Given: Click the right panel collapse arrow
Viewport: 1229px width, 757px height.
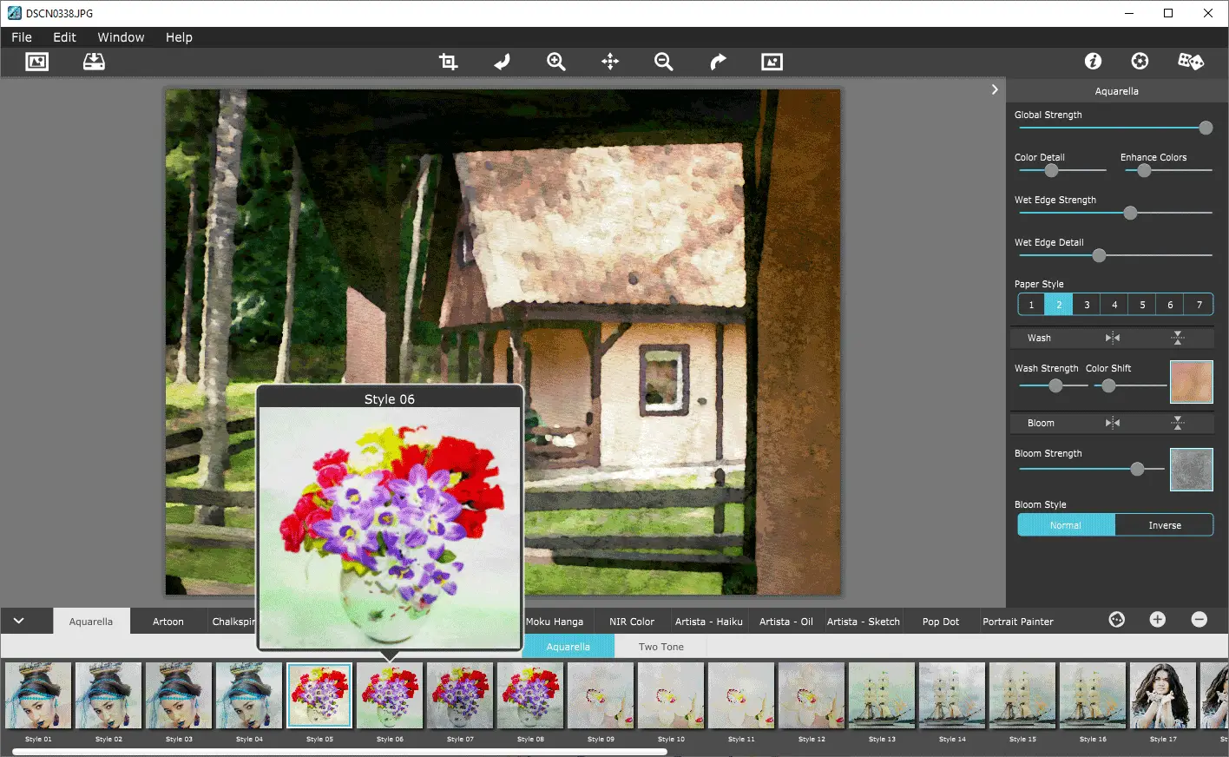Looking at the screenshot, I should click(994, 89).
